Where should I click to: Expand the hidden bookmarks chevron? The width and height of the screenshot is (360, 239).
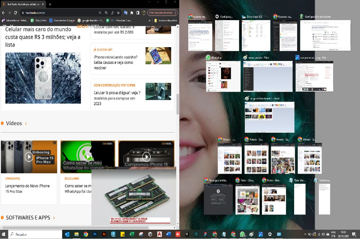tap(150, 20)
